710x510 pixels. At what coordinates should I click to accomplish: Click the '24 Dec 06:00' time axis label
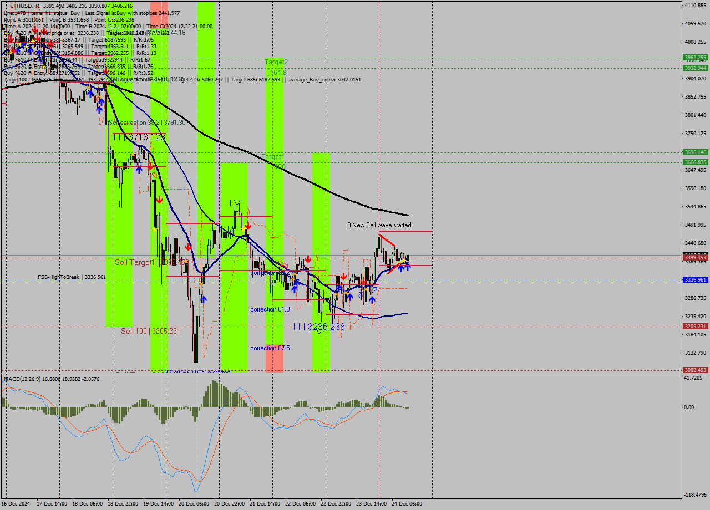407,504
